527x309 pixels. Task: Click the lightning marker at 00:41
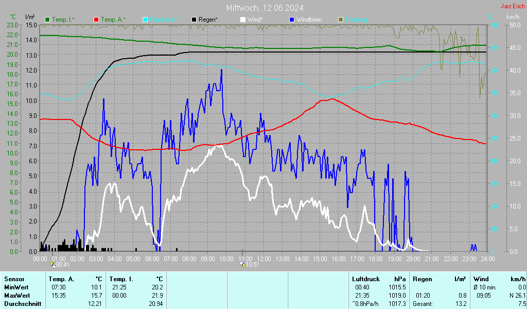click(52, 264)
